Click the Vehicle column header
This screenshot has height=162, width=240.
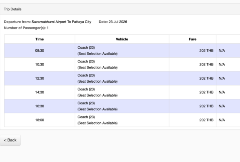[122, 39]
